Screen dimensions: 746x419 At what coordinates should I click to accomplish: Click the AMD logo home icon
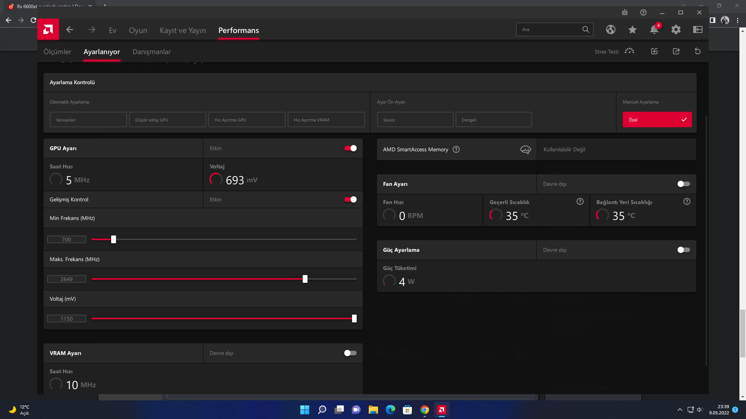click(x=48, y=29)
